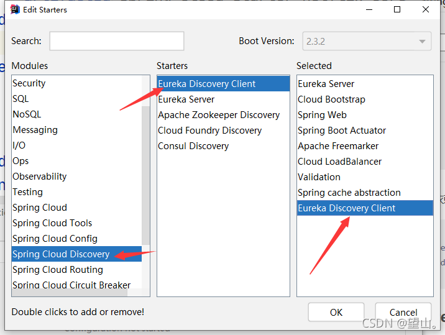Select Security in the Modules list
Image resolution: width=445 pixels, height=335 pixels.
(76, 83)
